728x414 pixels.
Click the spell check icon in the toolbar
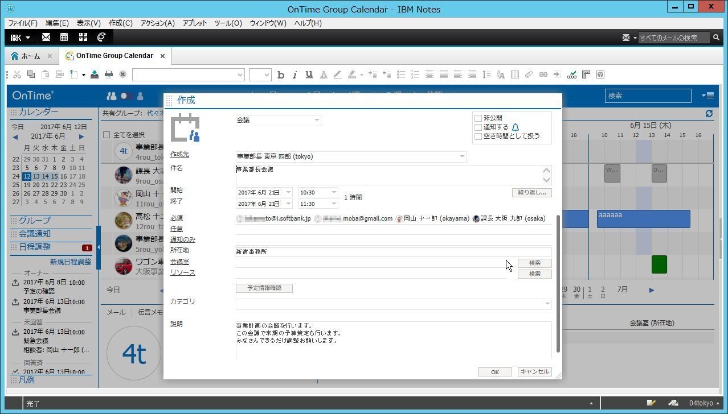pos(571,74)
